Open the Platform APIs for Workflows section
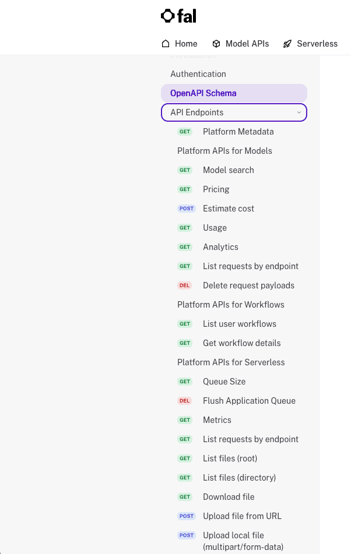Viewport: 351px width, 554px height. click(x=231, y=305)
